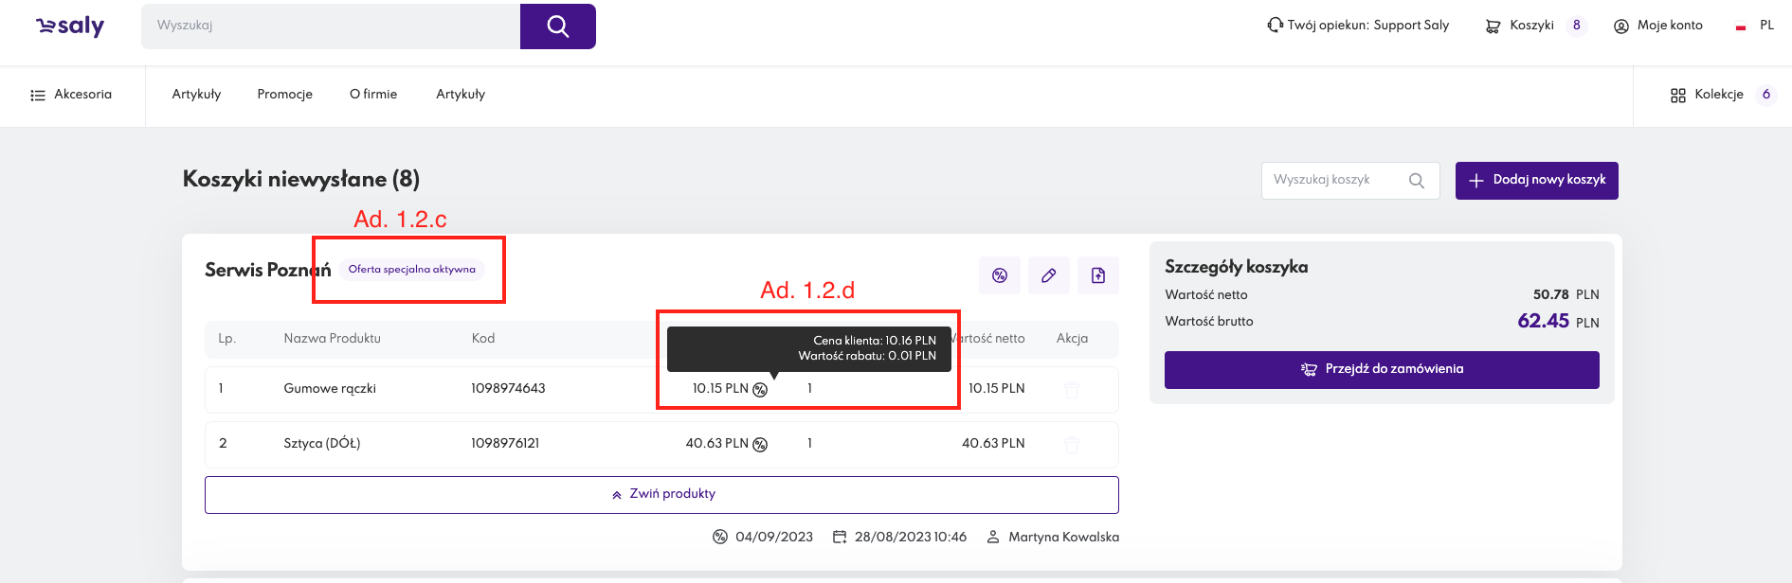Click Dodaj nowy koszyk button
Image resolution: width=1792 pixels, height=583 pixels.
click(1536, 180)
